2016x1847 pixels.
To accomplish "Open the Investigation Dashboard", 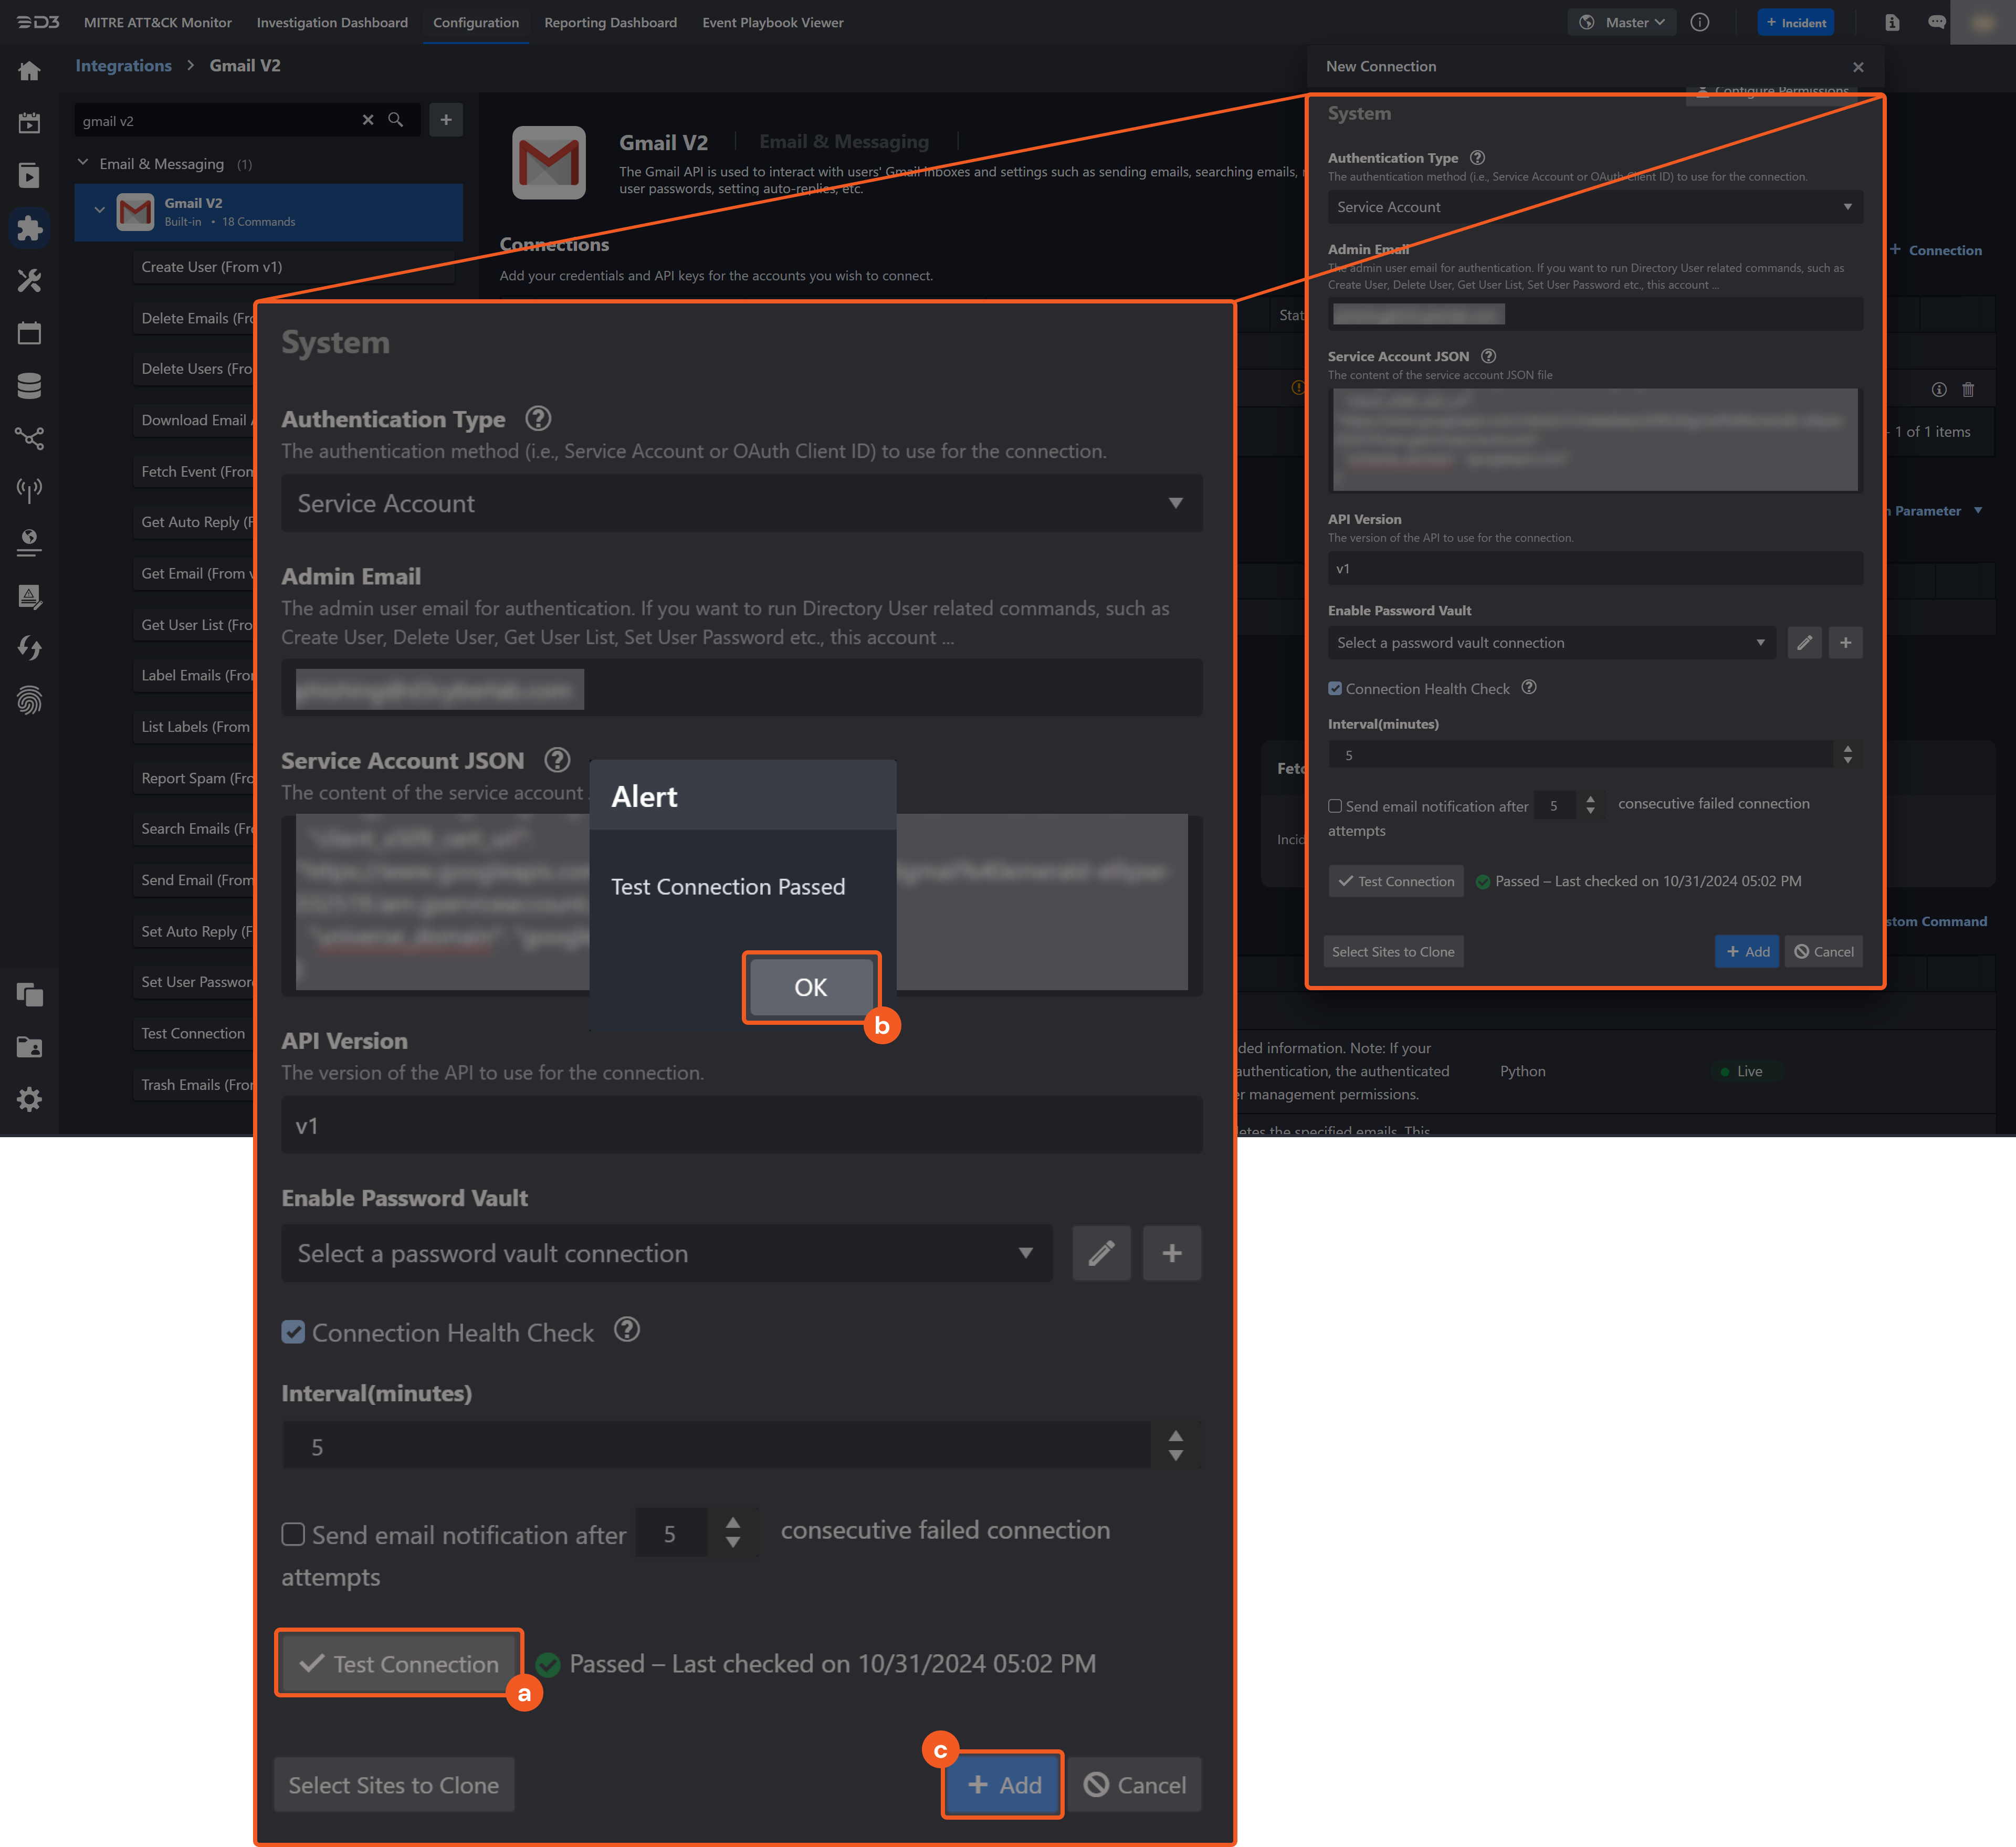I will tap(332, 22).
